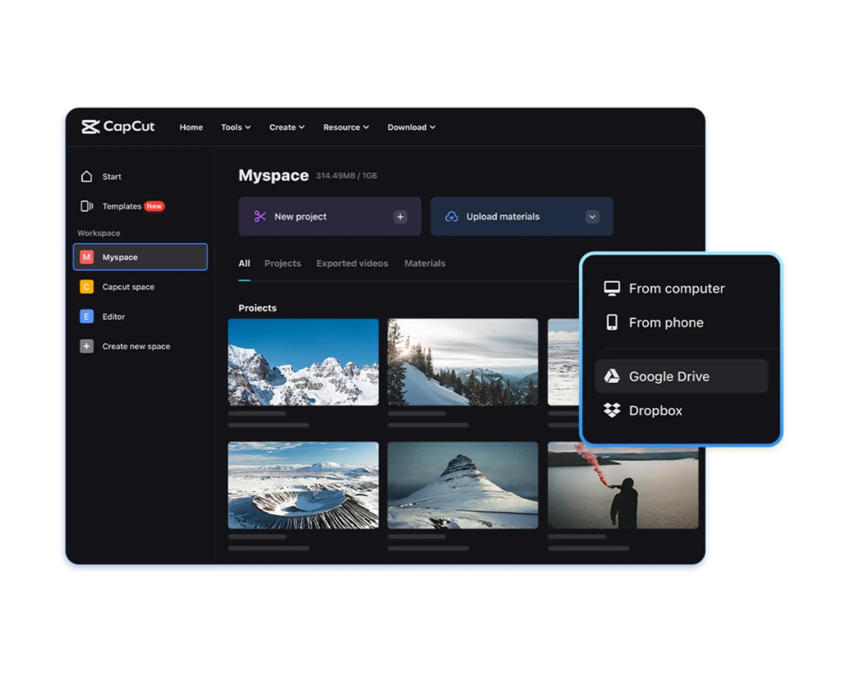Expand the Upload materials dropdown arrow

pyautogui.click(x=592, y=217)
